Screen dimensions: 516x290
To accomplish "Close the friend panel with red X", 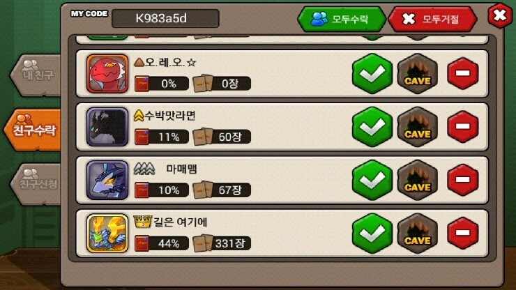I will (x=499, y=15).
